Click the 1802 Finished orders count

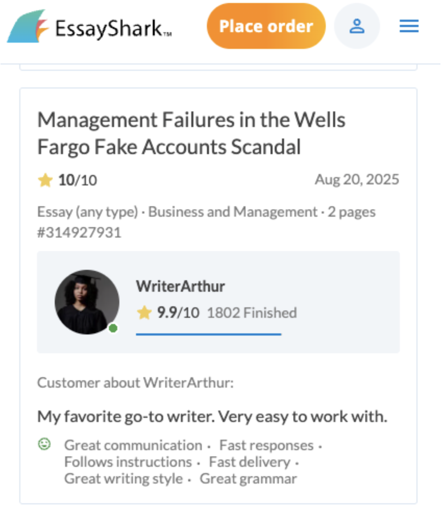pos(252,313)
